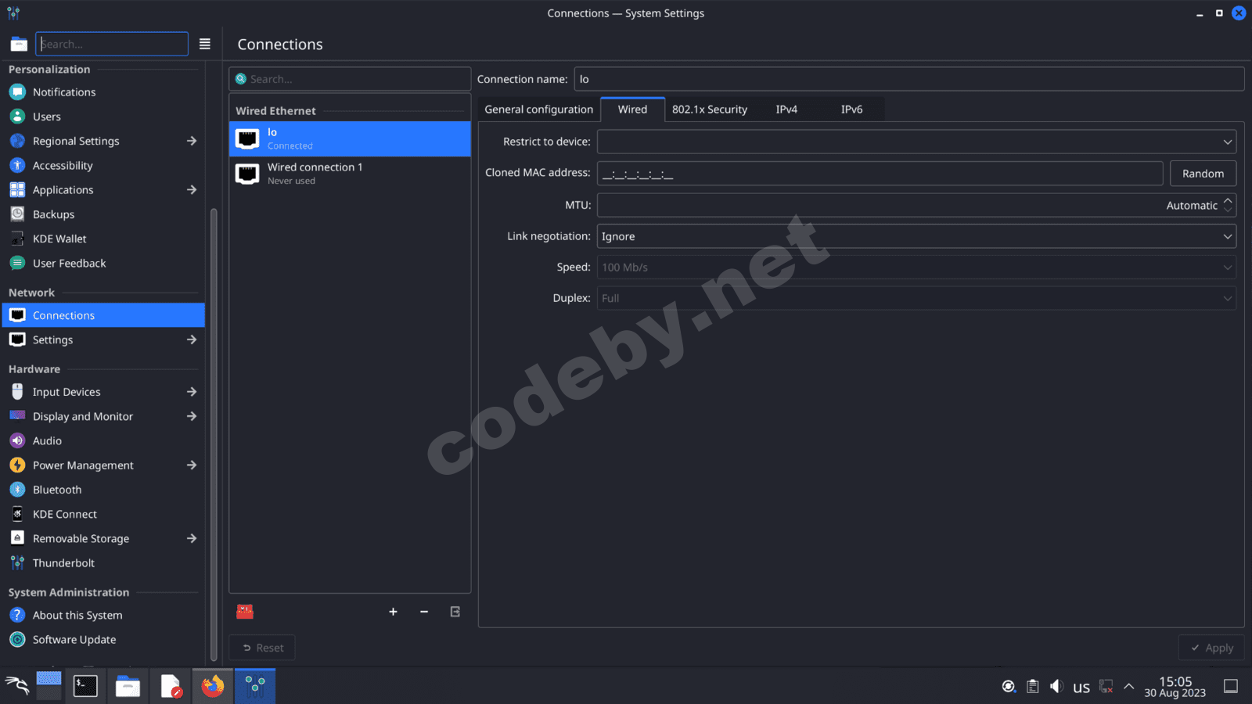Click the volume icon in system tray
Image resolution: width=1252 pixels, height=704 pixels.
1056,686
